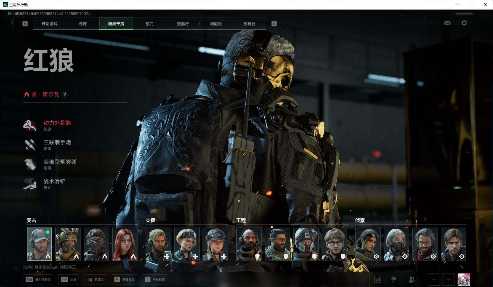
Task: Click the Q previous-tab key hint
Action: [x=25, y=24]
